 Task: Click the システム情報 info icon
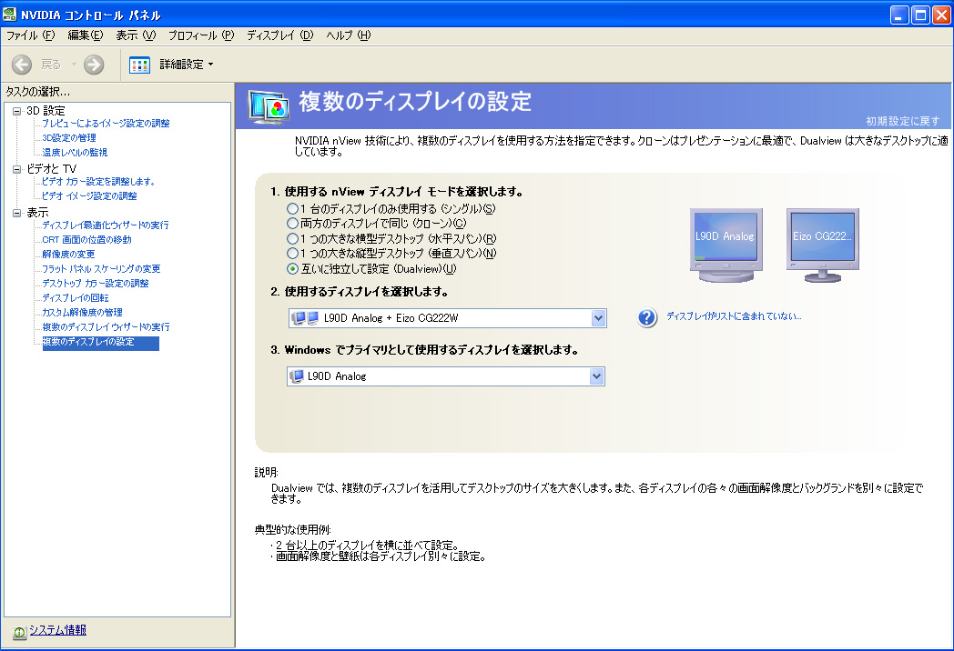19,633
